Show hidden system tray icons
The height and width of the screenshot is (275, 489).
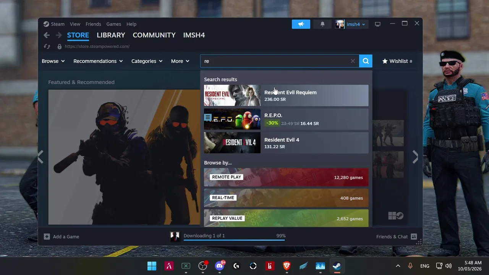click(398, 266)
